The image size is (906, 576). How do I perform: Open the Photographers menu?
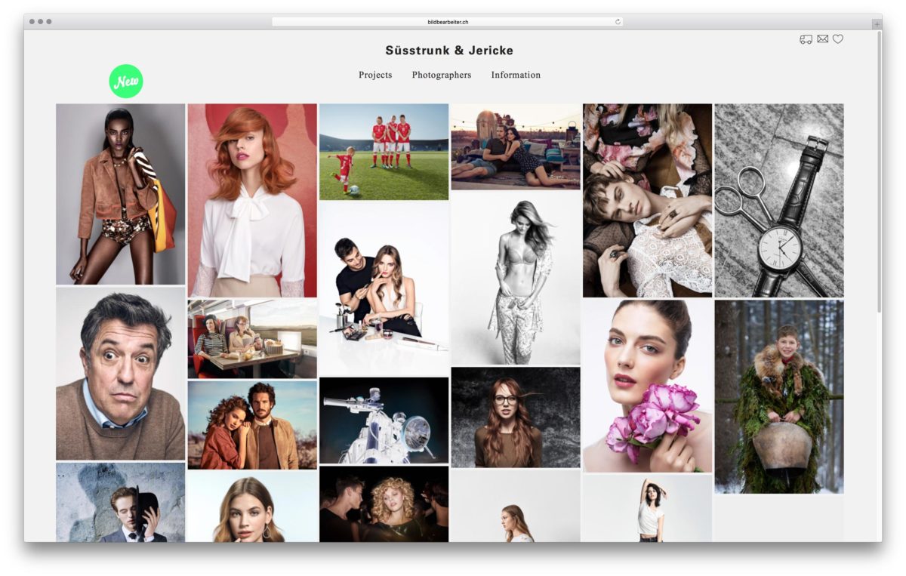(x=441, y=75)
